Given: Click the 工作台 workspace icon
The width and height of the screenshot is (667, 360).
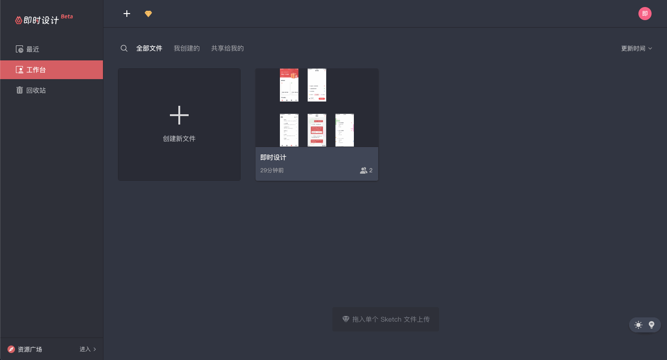Looking at the screenshot, I should [x=20, y=70].
